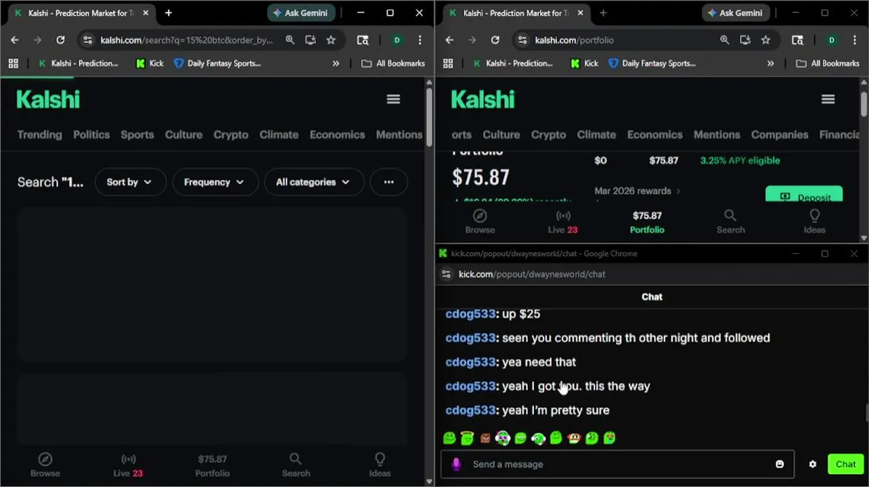Open Trending category in left window
This screenshot has height=487, width=869.
point(39,135)
